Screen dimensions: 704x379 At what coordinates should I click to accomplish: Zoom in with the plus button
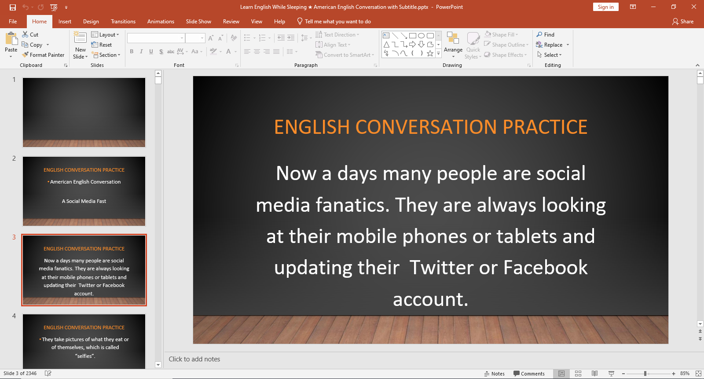[x=674, y=374]
